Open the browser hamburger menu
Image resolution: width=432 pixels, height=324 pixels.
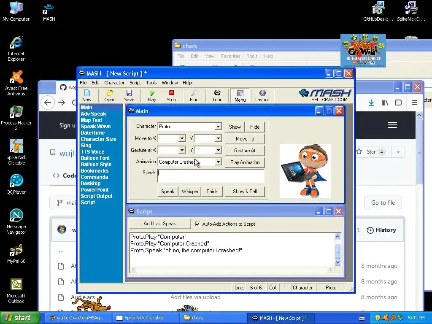414,103
